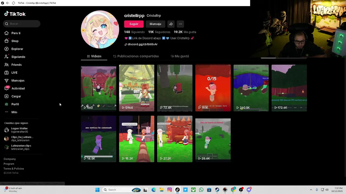Play the video with 660 views
Viewport: 346px width, 194px height.
click(99, 88)
